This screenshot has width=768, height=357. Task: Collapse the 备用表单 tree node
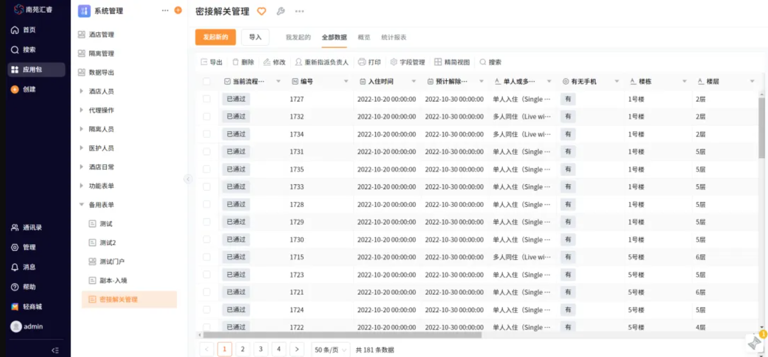pos(81,205)
